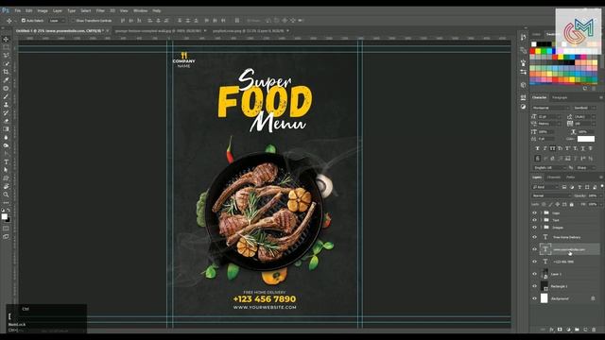Hide the Logo group
This screenshot has width=605, height=340.
(x=534, y=212)
